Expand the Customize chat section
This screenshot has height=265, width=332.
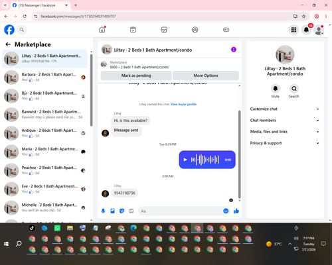coord(285,109)
